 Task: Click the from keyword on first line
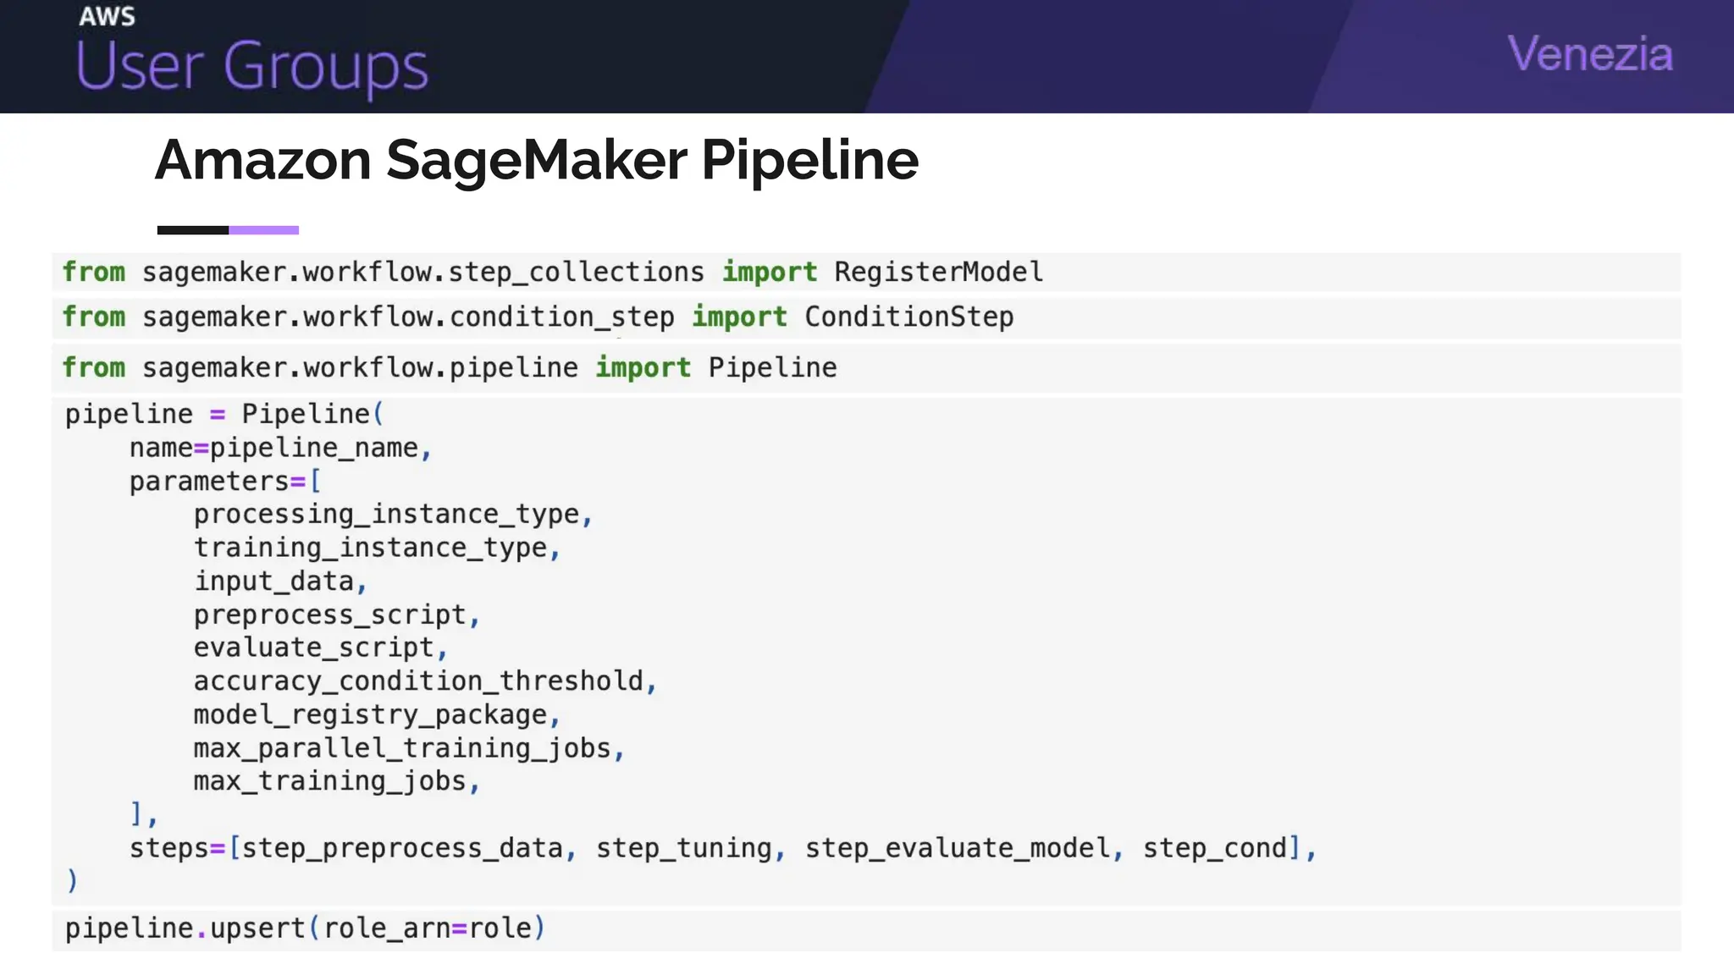tap(93, 272)
